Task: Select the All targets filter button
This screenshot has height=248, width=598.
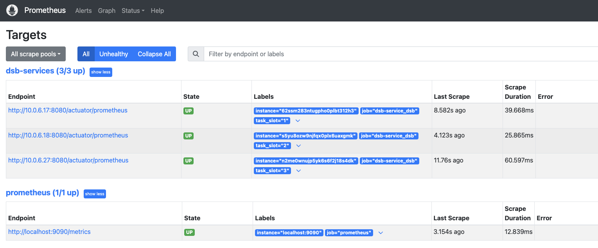Action: point(86,54)
